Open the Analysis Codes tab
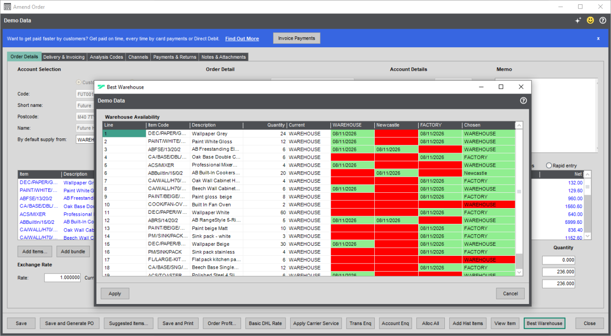 pyautogui.click(x=106, y=57)
